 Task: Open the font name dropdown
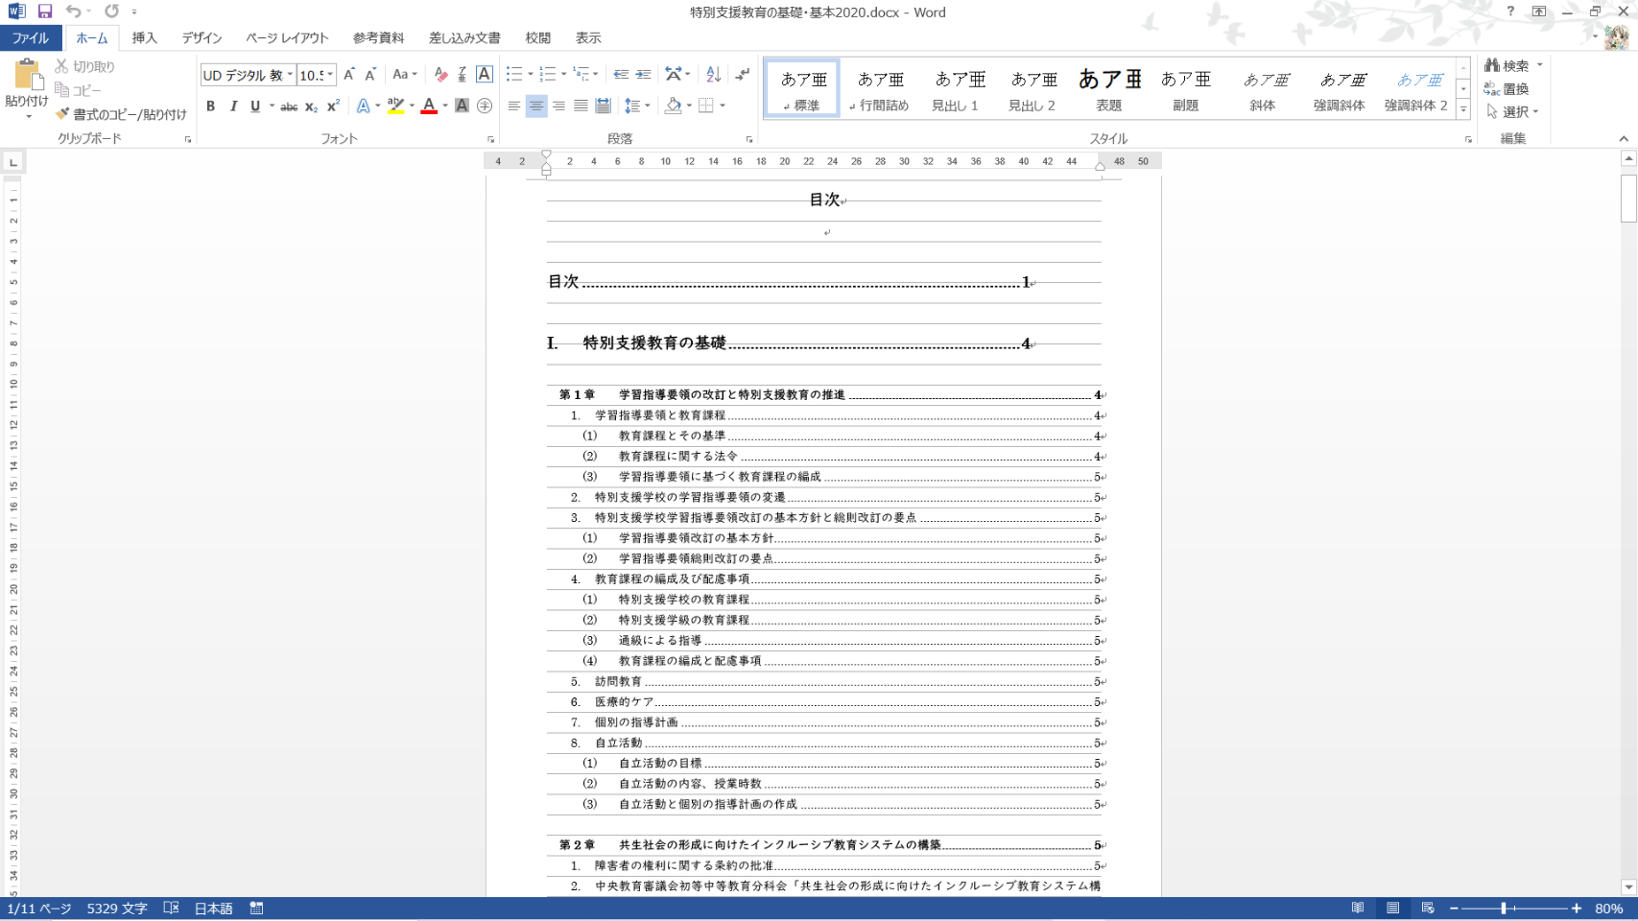click(290, 75)
